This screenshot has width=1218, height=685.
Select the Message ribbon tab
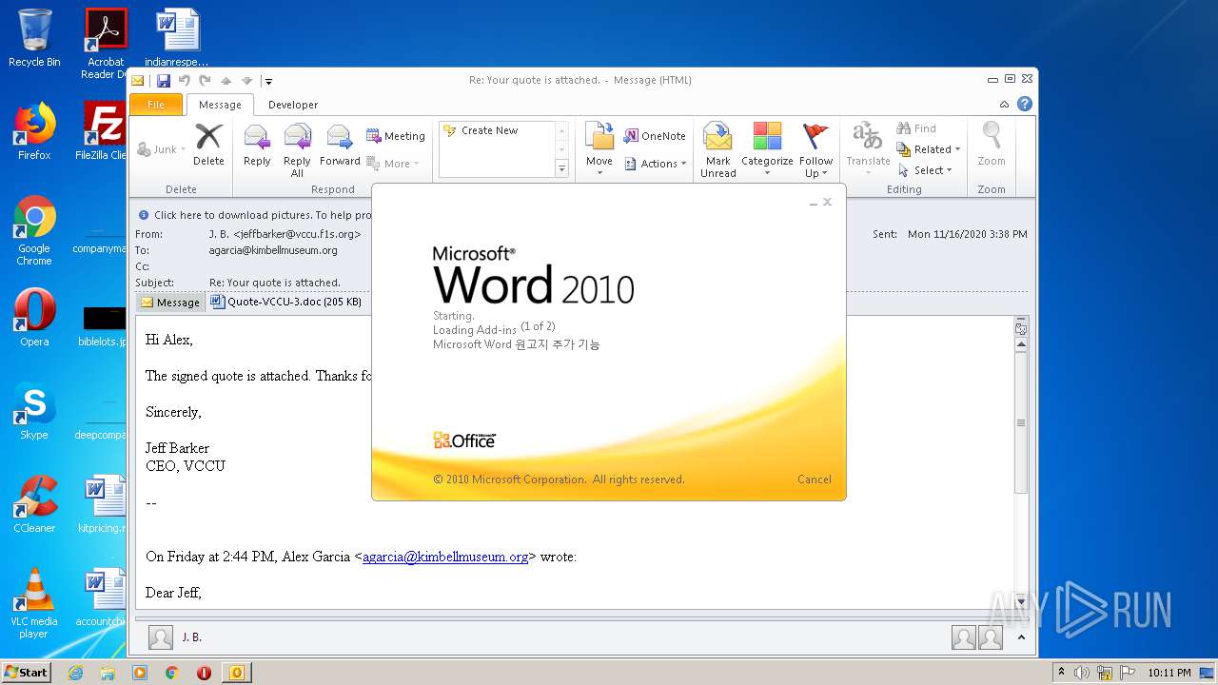tap(220, 105)
